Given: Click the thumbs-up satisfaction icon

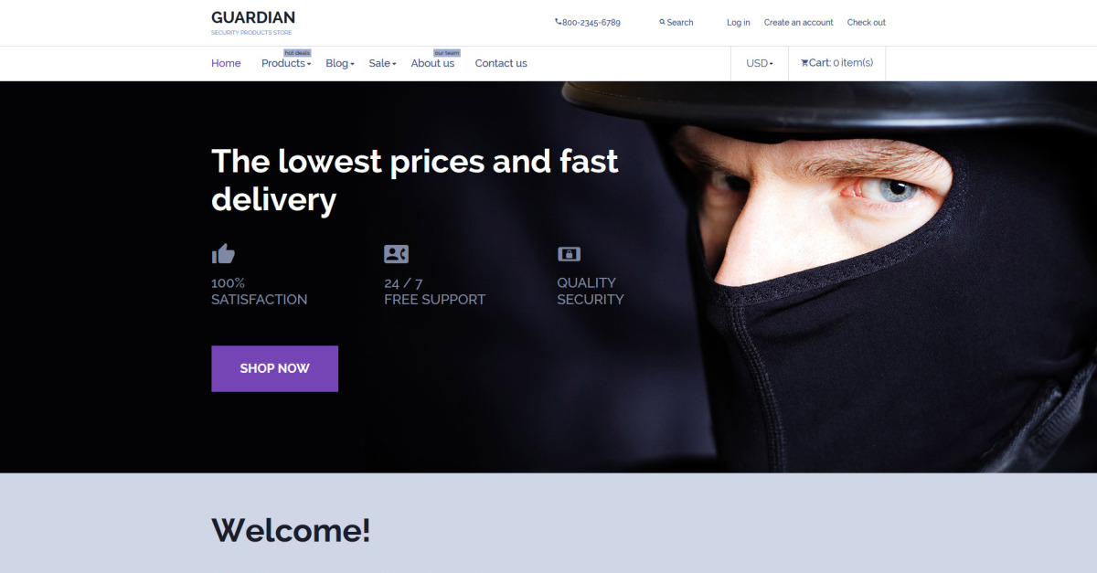Looking at the screenshot, I should [223, 254].
